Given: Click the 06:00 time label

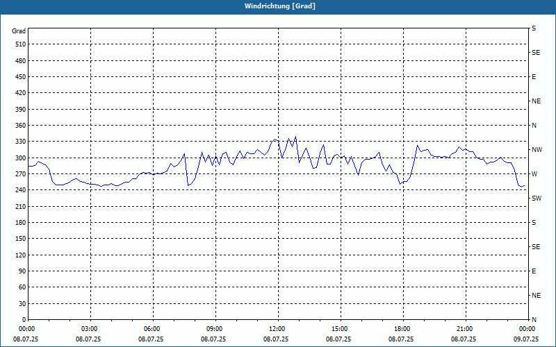Looking at the screenshot, I should 152,329.
